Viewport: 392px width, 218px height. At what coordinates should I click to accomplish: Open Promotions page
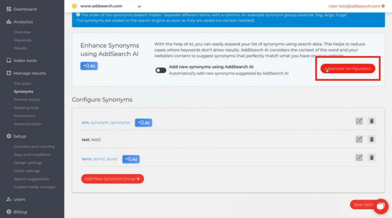pyautogui.click(x=24, y=116)
